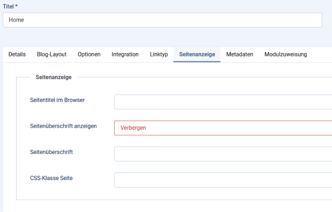This screenshot has height=212, width=332.
Task: Switch to the Modulzuweisung tab
Action: click(x=286, y=54)
